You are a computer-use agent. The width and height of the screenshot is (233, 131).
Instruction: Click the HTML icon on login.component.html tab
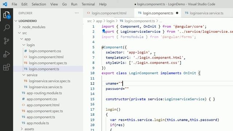pos(88,13)
